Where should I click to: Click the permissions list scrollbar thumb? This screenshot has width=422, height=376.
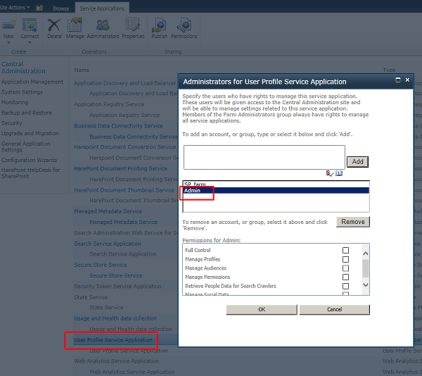pyautogui.click(x=366, y=268)
